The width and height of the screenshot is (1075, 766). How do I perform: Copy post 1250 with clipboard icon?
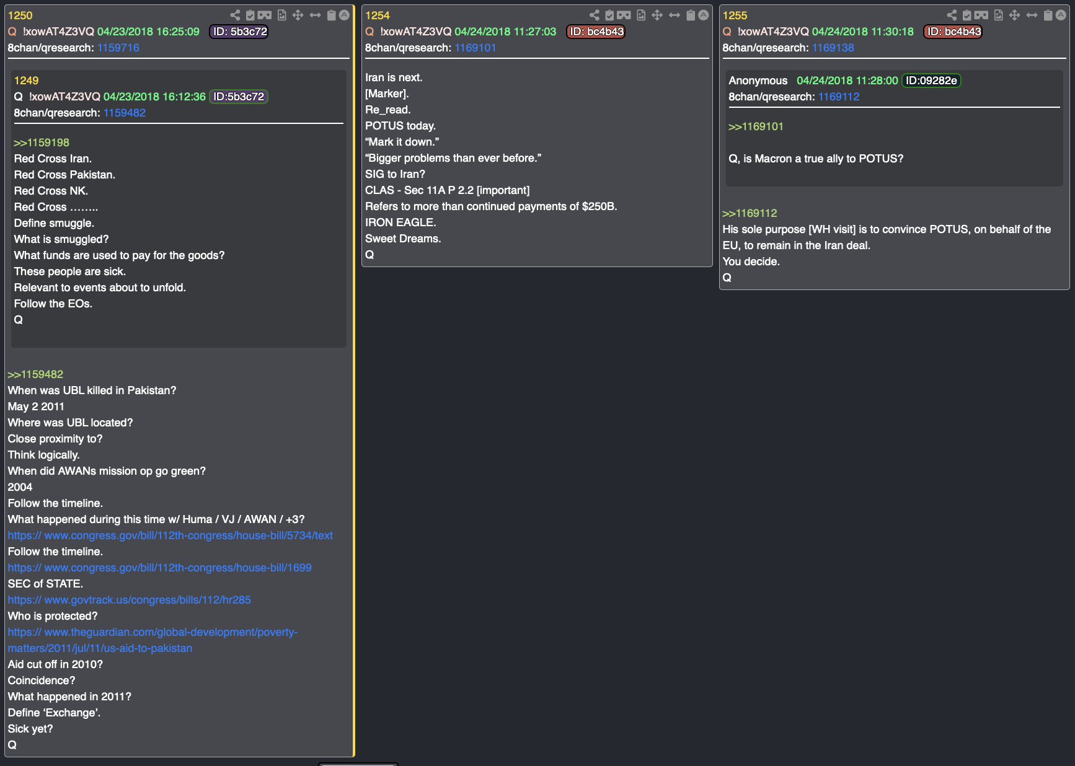click(332, 15)
